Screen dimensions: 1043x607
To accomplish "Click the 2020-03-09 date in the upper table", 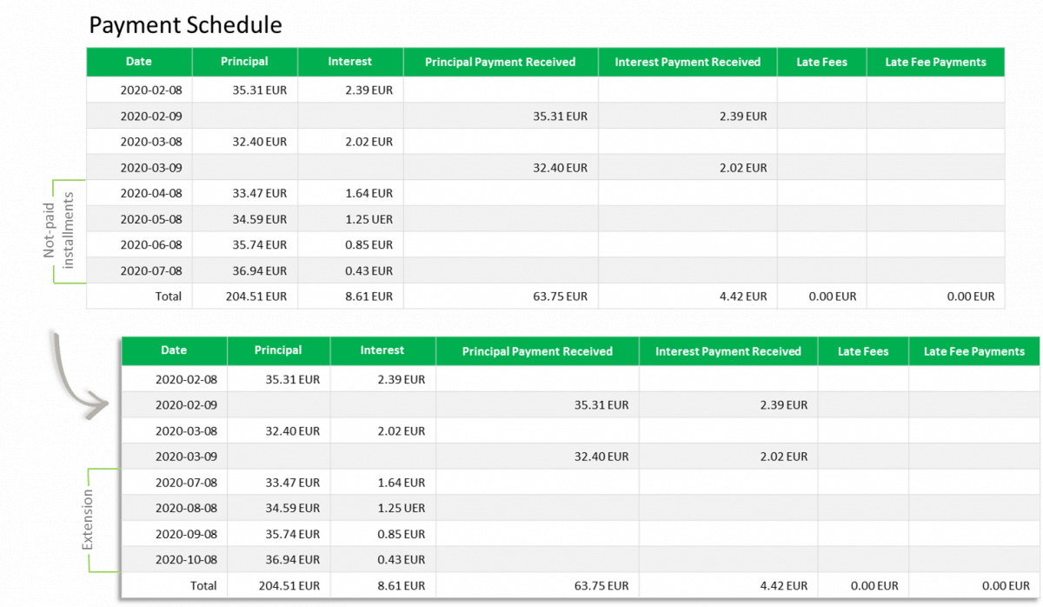I will 151,167.
